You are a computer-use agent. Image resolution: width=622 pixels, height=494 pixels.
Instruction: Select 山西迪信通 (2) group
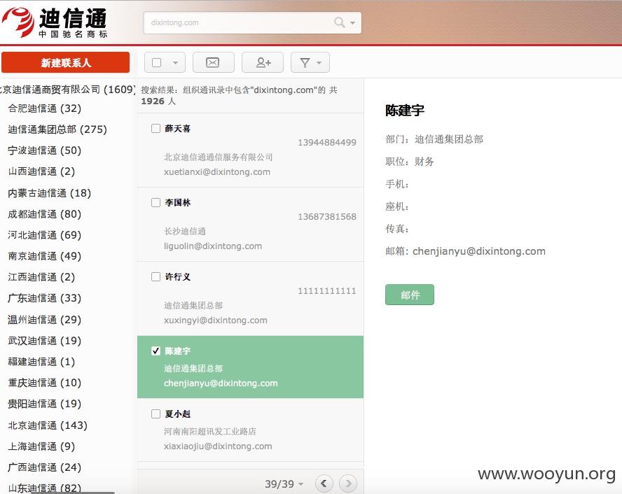[x=41, y=171]
